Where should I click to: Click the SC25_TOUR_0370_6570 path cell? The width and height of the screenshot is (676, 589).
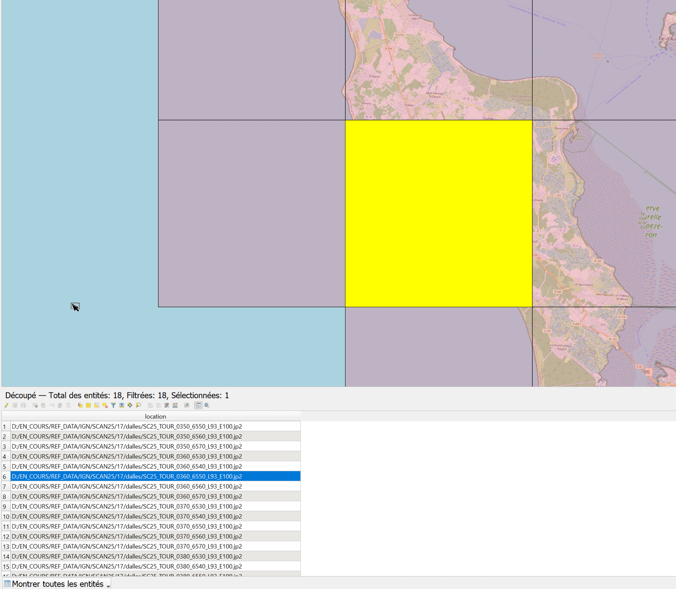point(127,547)
